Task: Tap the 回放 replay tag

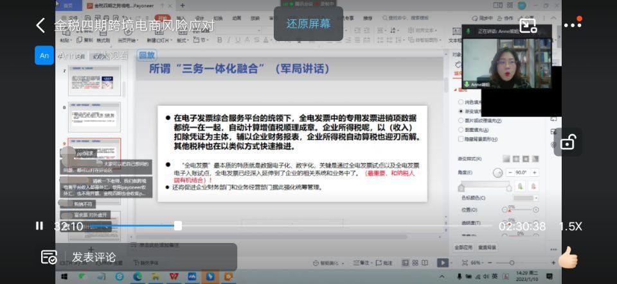Action: [x=147, y=56]
